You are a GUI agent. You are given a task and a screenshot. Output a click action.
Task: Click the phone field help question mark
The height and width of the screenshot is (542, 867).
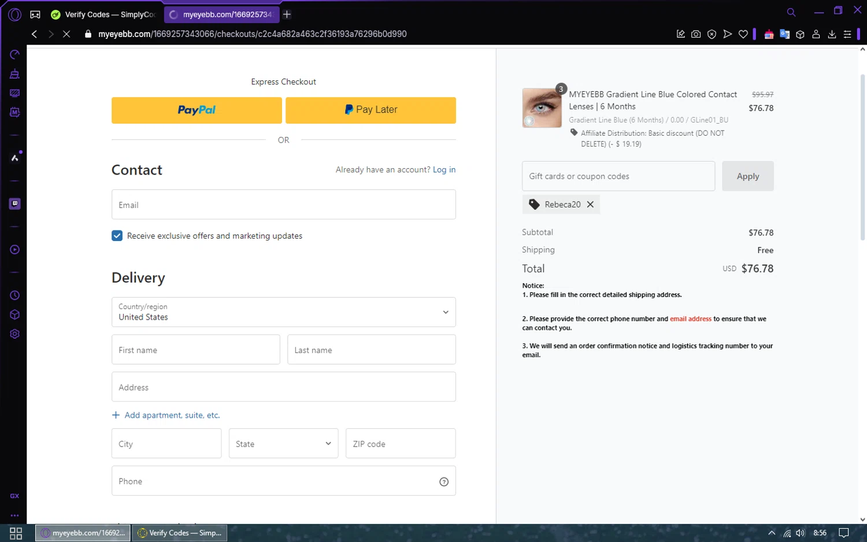pyautogui.click(x=444, y=481)
